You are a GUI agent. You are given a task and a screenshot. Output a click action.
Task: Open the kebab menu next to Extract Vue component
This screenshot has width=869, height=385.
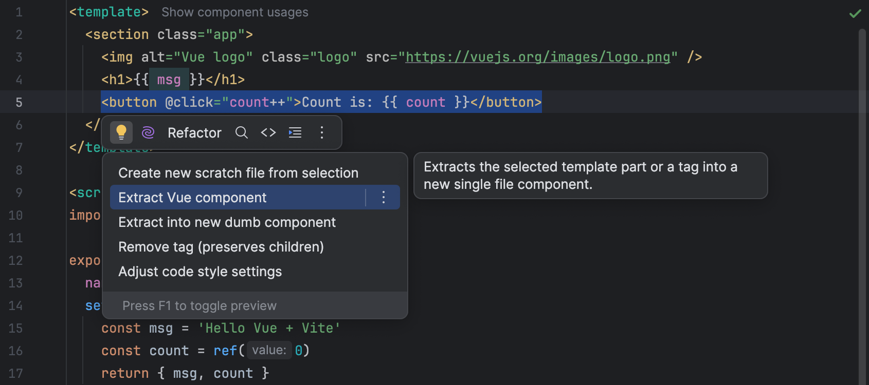pos(383,197)
